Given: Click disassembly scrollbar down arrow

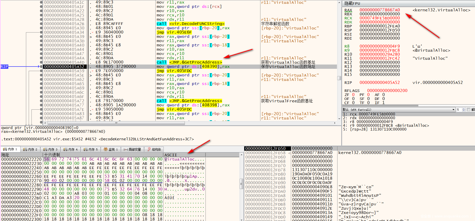Looking at the screenshot, I should (339, 119).
